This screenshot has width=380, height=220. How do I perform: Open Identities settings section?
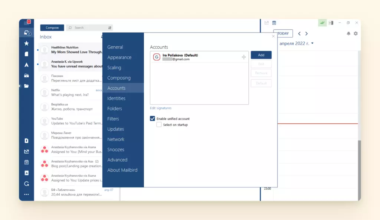123,99
